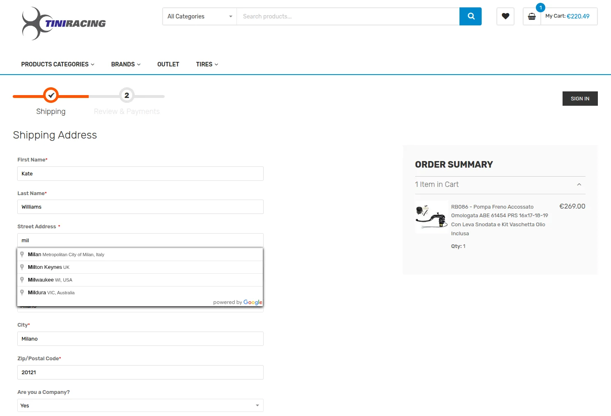Image resolution: width=611 pixels, height=416 pixels.
Task: Expand the Brands menu
Action: pos(126,64)
